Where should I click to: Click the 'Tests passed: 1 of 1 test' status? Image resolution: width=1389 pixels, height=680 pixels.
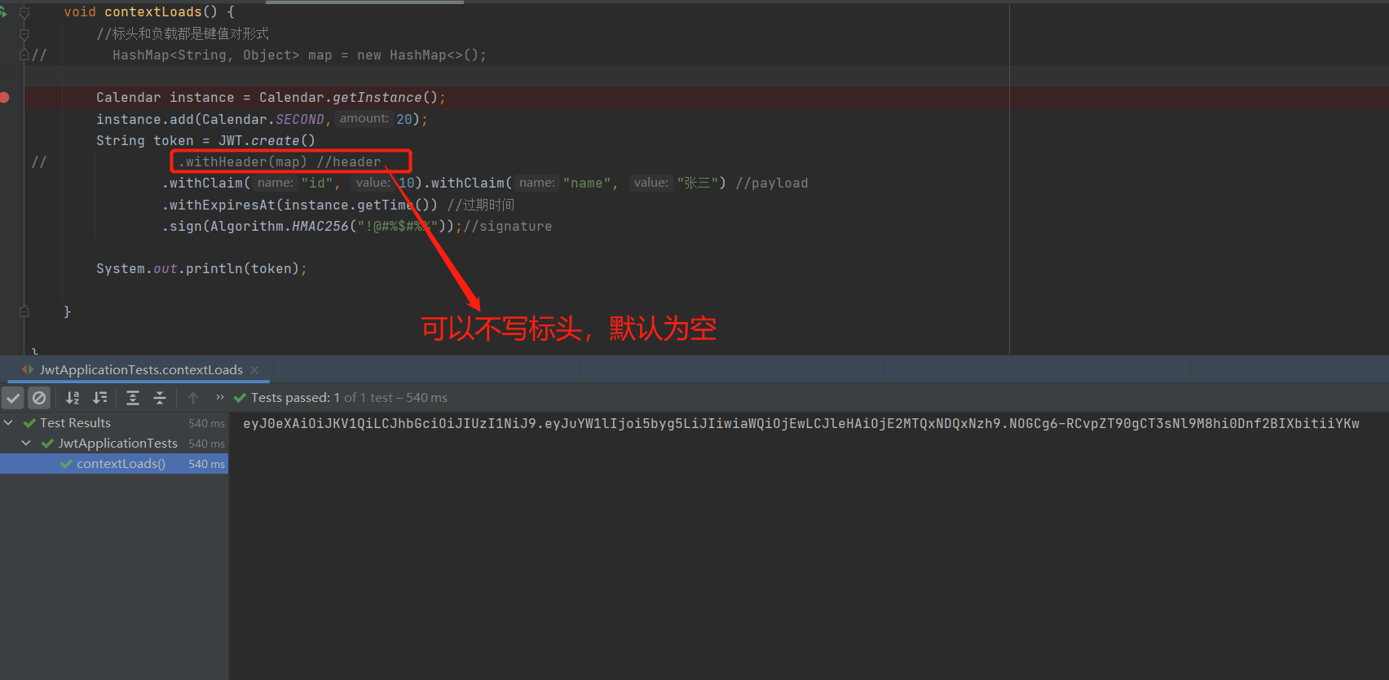point(349,398)
